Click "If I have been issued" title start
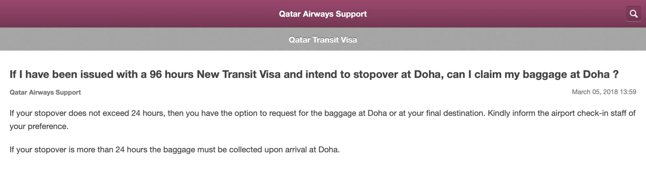The height and width of the screenshot is (169, 646). (61, 74)
